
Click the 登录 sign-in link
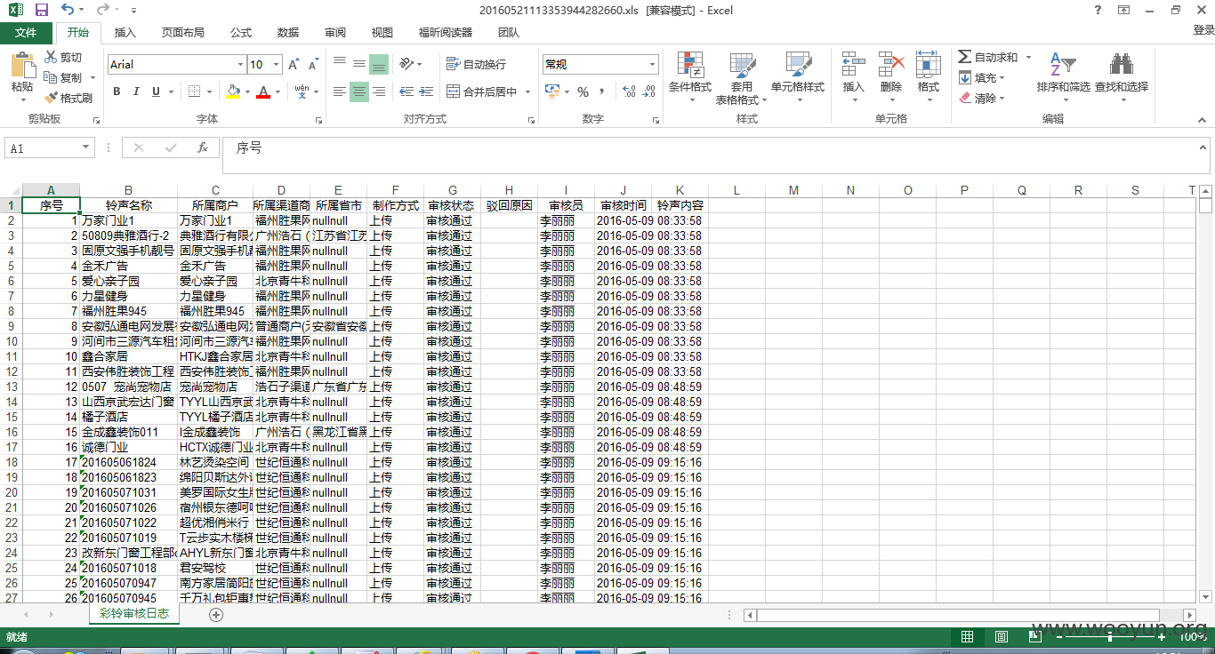pos(1203,30)
